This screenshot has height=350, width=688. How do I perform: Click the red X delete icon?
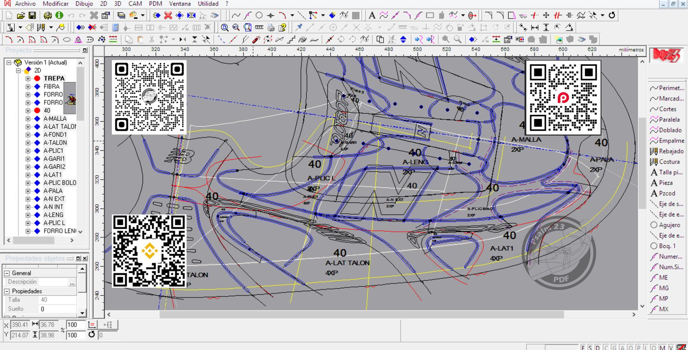(168, 15)
